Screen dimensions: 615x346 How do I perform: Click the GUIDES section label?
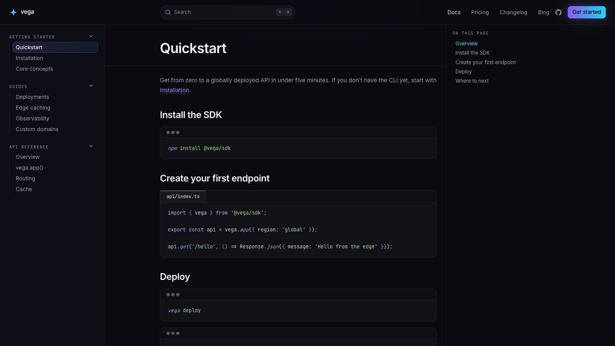(18, 86)
